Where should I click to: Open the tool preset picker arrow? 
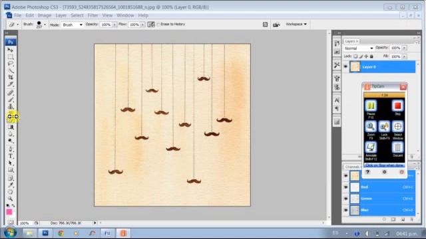(x=18, y=25)
